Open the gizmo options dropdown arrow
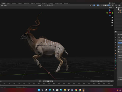The width and height of the screenshot is (122, 92). pyautogui.click(x=96, y=5)
